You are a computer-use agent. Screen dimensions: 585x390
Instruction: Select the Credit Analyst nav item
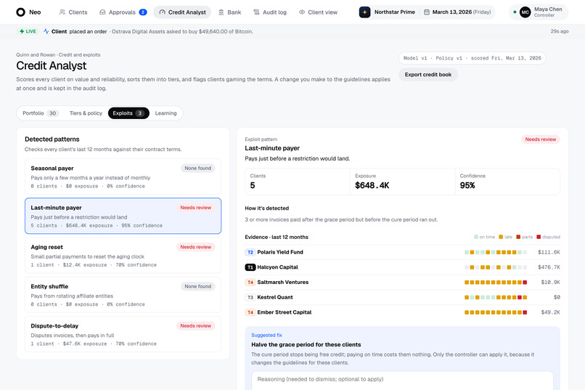(x=182, y=12)
